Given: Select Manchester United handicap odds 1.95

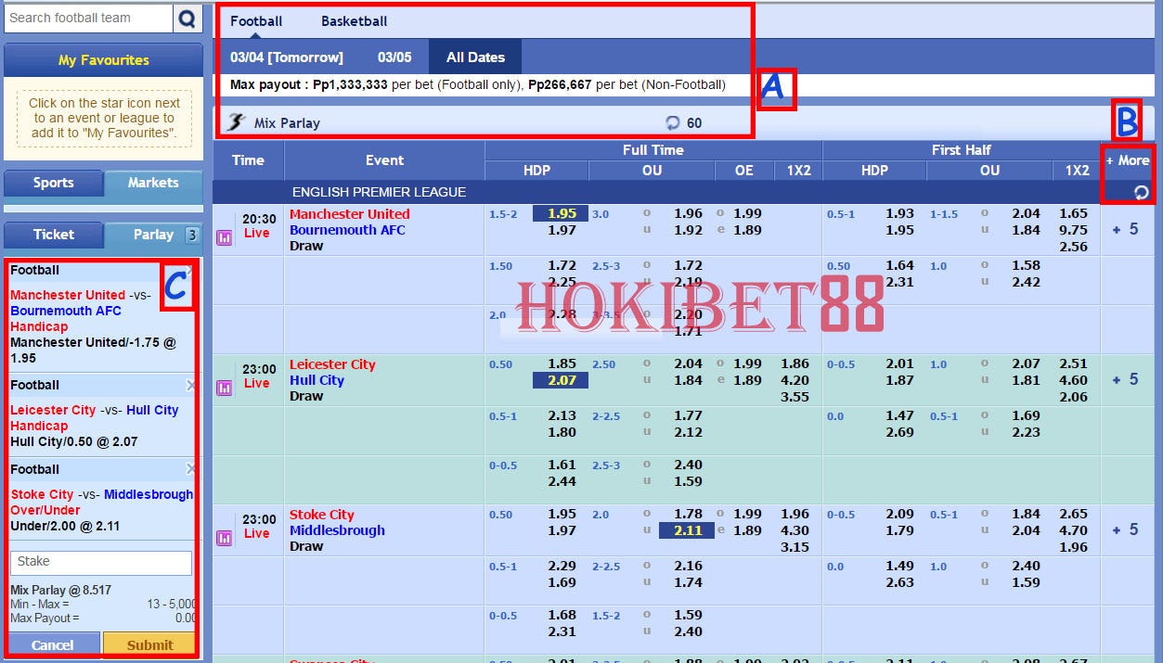Looking at the screenshot, I should tap(561, 213).
